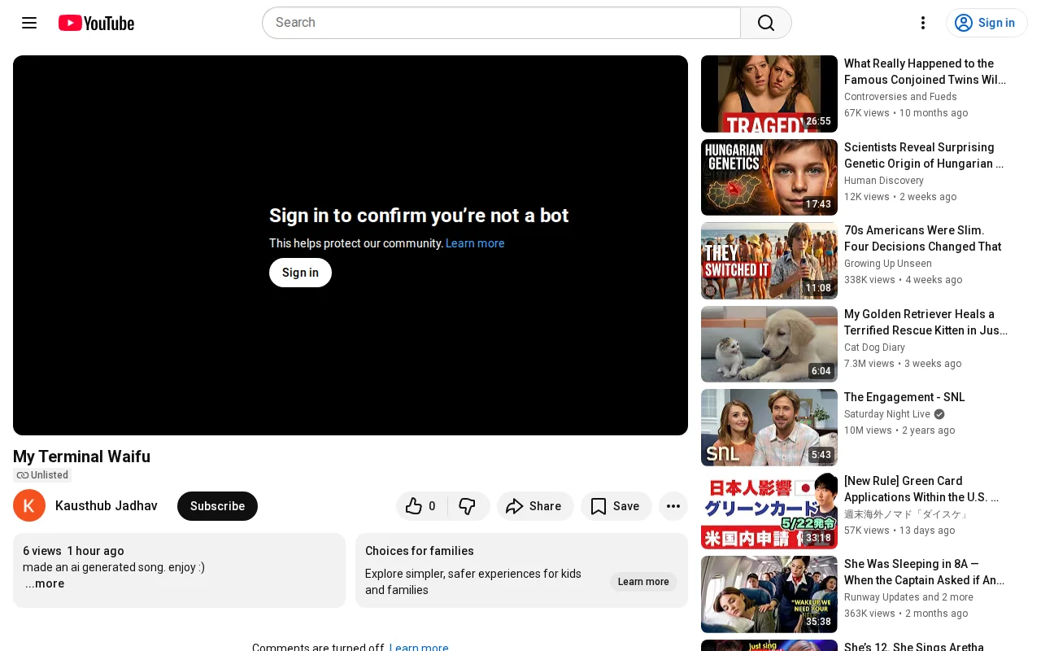Sign in from the top-right header
Viewport: 1041px width, 651px height.
pyautogui.click(x=986, y=23)
